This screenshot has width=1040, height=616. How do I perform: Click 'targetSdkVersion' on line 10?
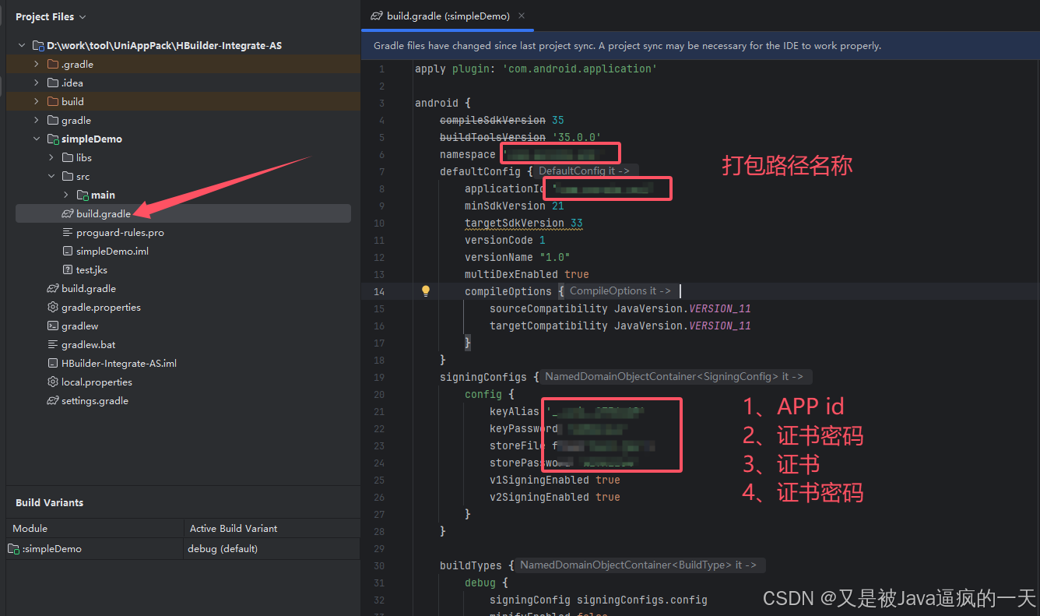pyautogui.click(x=515, y=223)
